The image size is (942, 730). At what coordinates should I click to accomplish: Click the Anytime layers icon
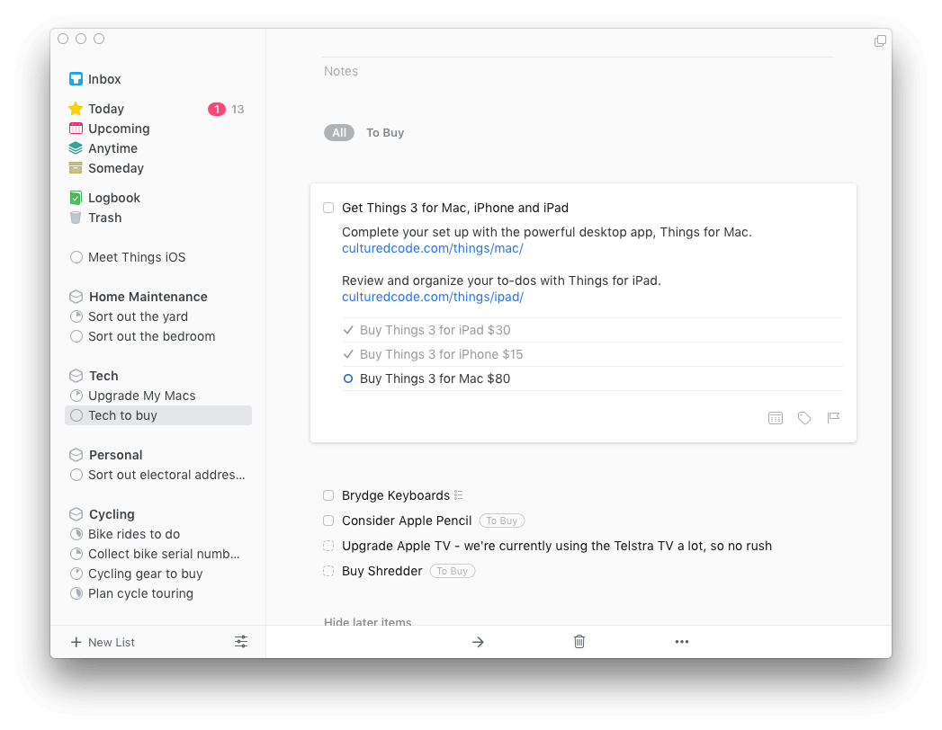[76, 148]
